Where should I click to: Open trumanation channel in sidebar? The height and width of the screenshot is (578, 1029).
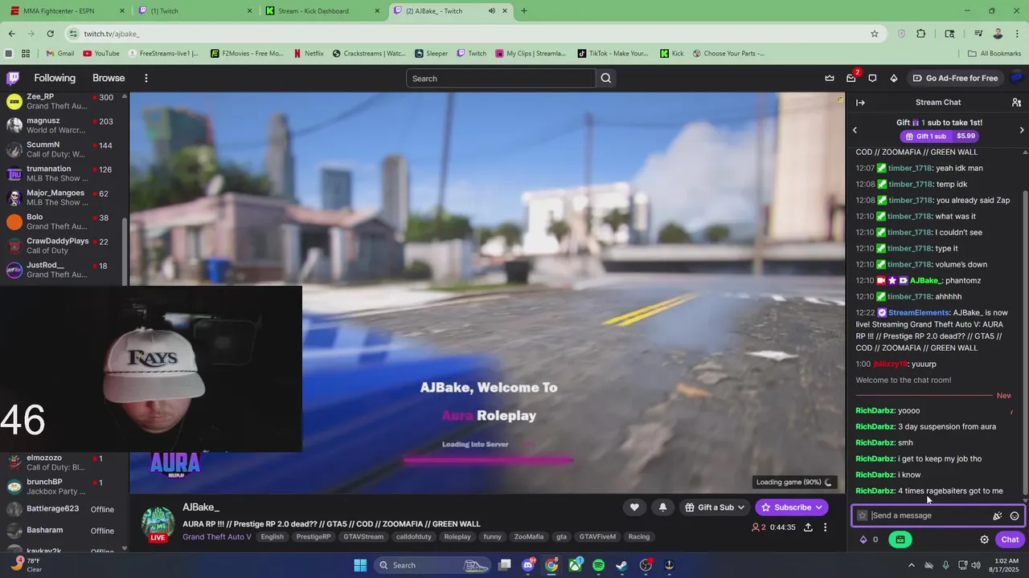coord(63,173)
